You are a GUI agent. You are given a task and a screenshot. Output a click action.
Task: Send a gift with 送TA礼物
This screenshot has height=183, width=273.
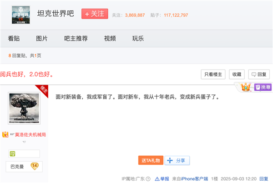coord(150,160)
